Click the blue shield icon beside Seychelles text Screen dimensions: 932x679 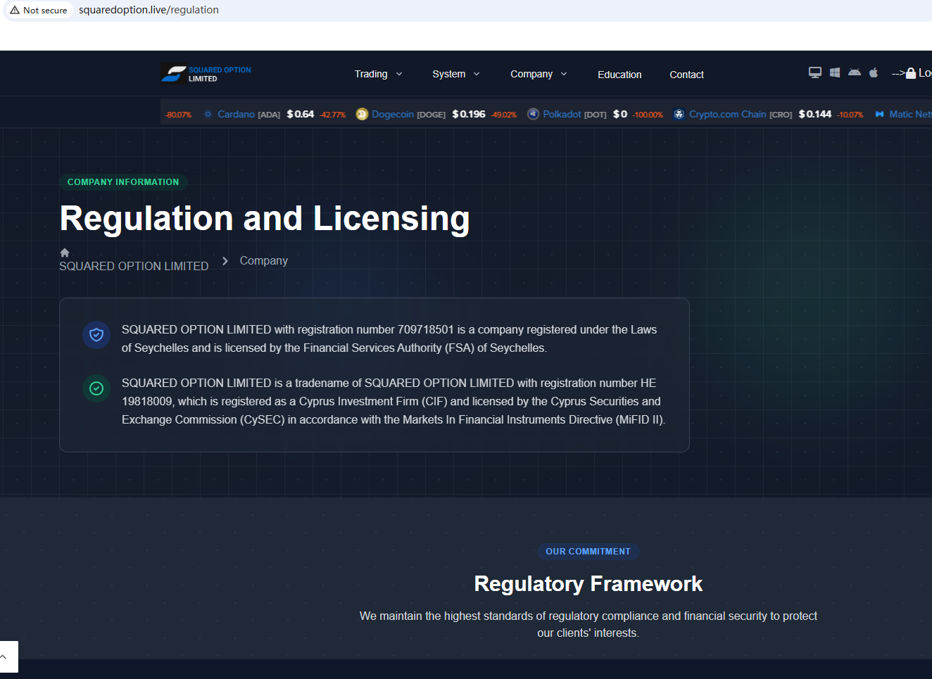(x=96, y=335)
